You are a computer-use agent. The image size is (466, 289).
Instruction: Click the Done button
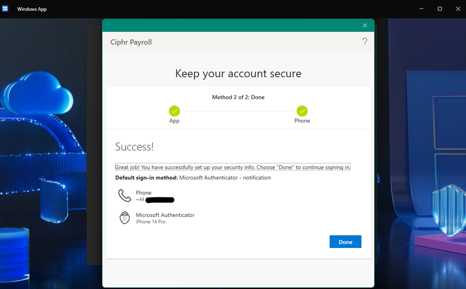click(345, 241)
